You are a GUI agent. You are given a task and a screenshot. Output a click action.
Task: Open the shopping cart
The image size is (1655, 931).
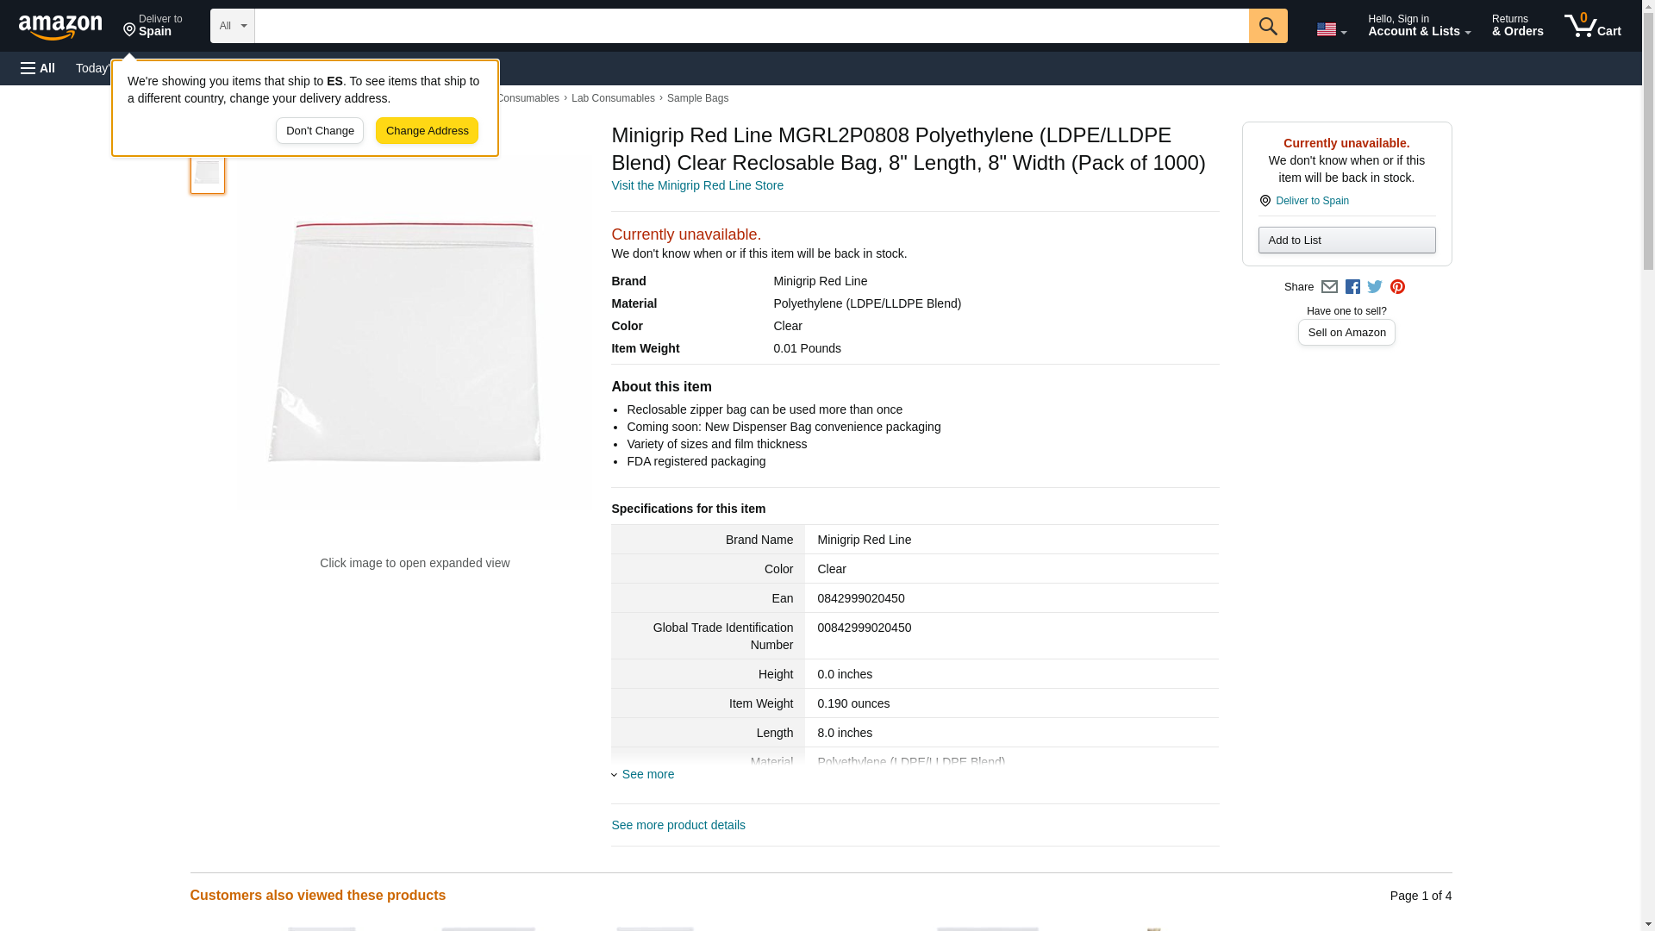[1592, 26]
